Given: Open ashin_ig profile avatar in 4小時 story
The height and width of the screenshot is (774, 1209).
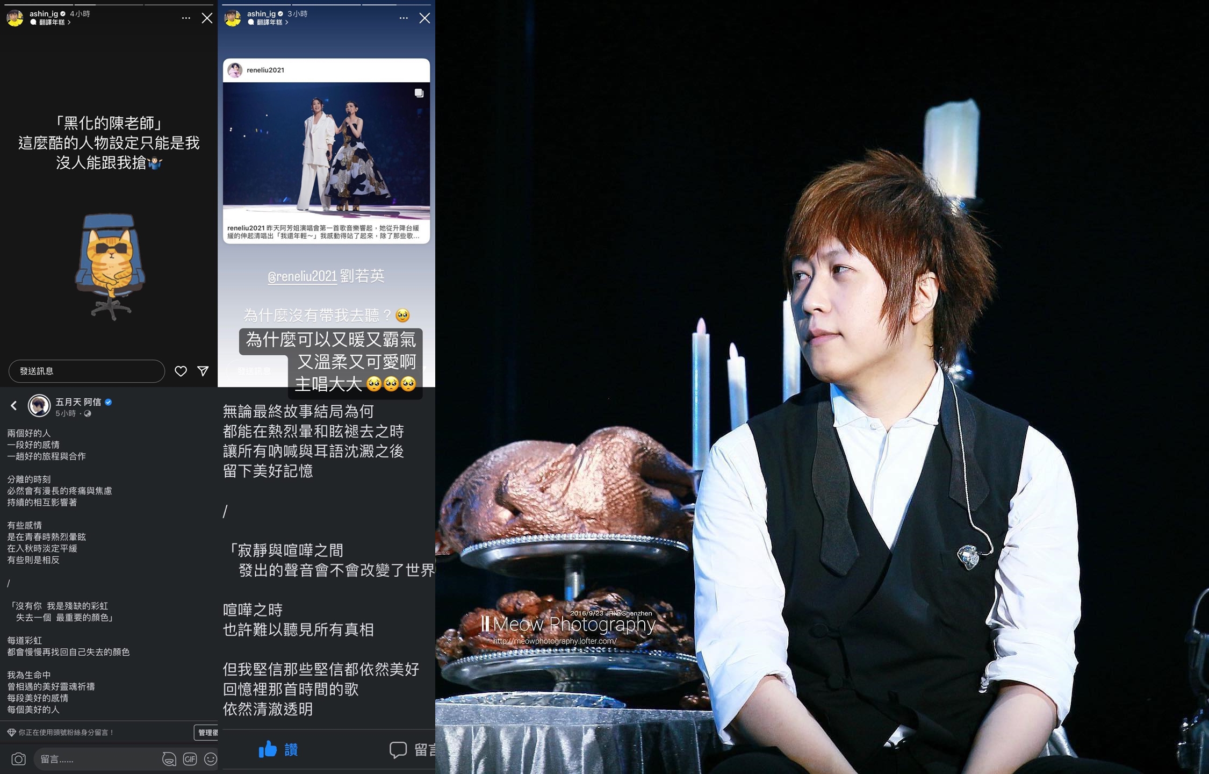Looking at the screenshot, I should (x=15, y=18).
